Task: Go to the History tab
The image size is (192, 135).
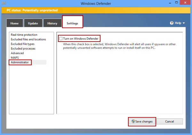Action: point(52,23)
